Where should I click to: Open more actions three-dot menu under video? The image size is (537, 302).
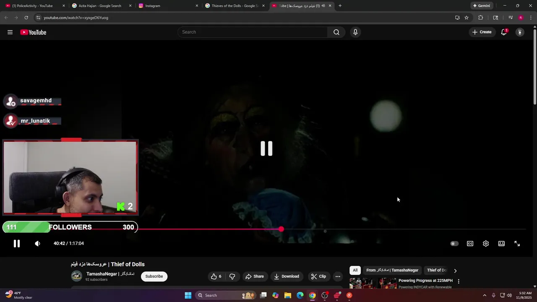pos(338,276)
